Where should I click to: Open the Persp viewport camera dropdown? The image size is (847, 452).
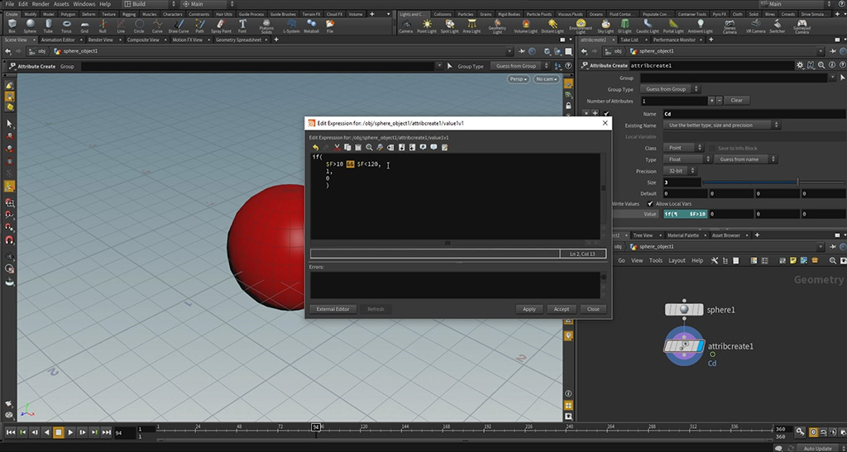point(518,79)
